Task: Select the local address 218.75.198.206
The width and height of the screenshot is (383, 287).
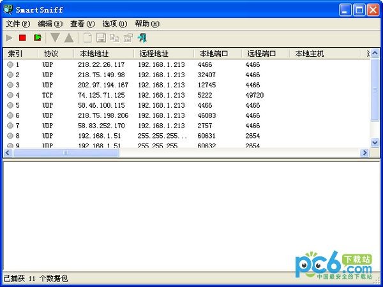Action: (x=103, y=115)
